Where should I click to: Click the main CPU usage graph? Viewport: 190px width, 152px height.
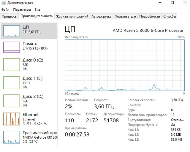click(125, 65)
